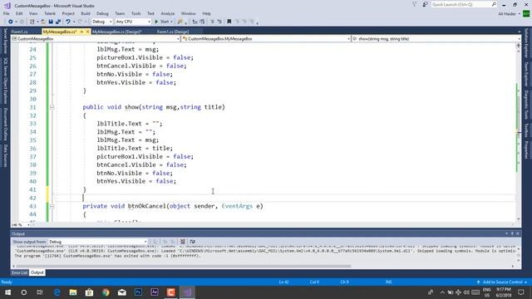Launch Edge browser from taskbar

click(57, 292)
